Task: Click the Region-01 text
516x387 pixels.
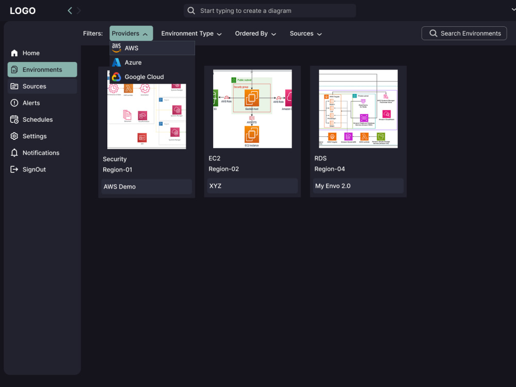Action: click(x=118, y=170)
